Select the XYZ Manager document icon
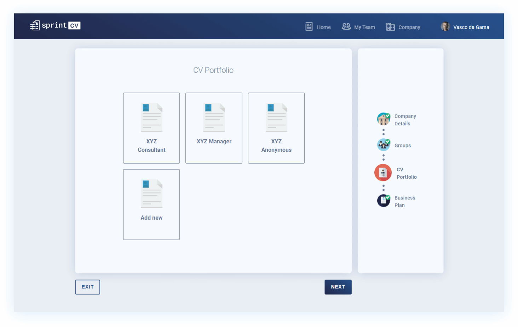Screen dimensions: 518x327 [x=214, y=117]
